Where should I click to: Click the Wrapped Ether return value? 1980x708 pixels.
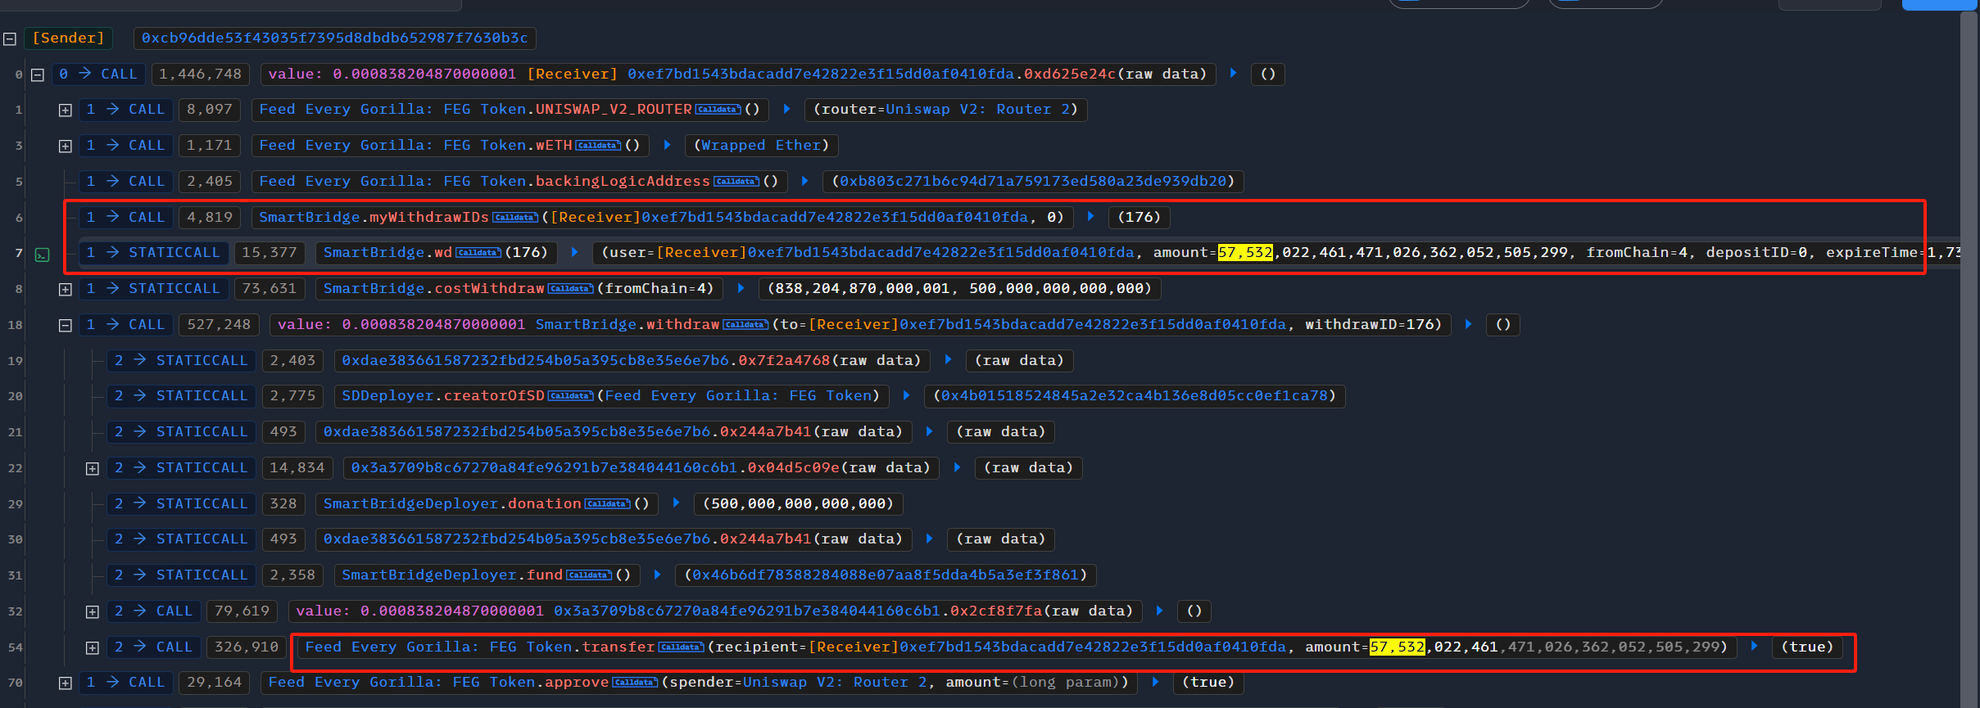pyautogui.click(x=761, y=146)
